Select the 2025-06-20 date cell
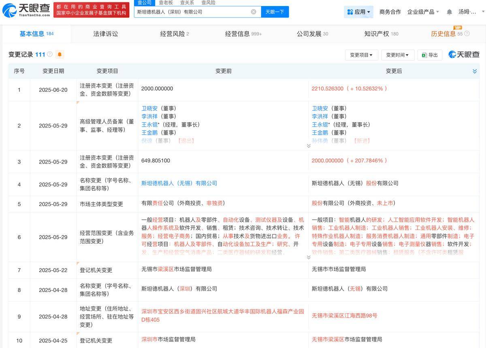The image size is (486, 348). pos(53,90)
